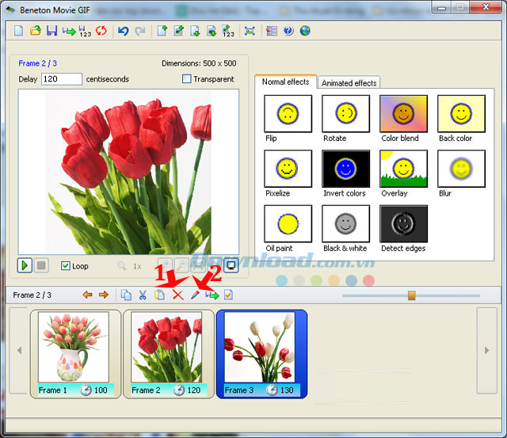
Task: Open a file with the folder icon
Action: coord(35,31)
